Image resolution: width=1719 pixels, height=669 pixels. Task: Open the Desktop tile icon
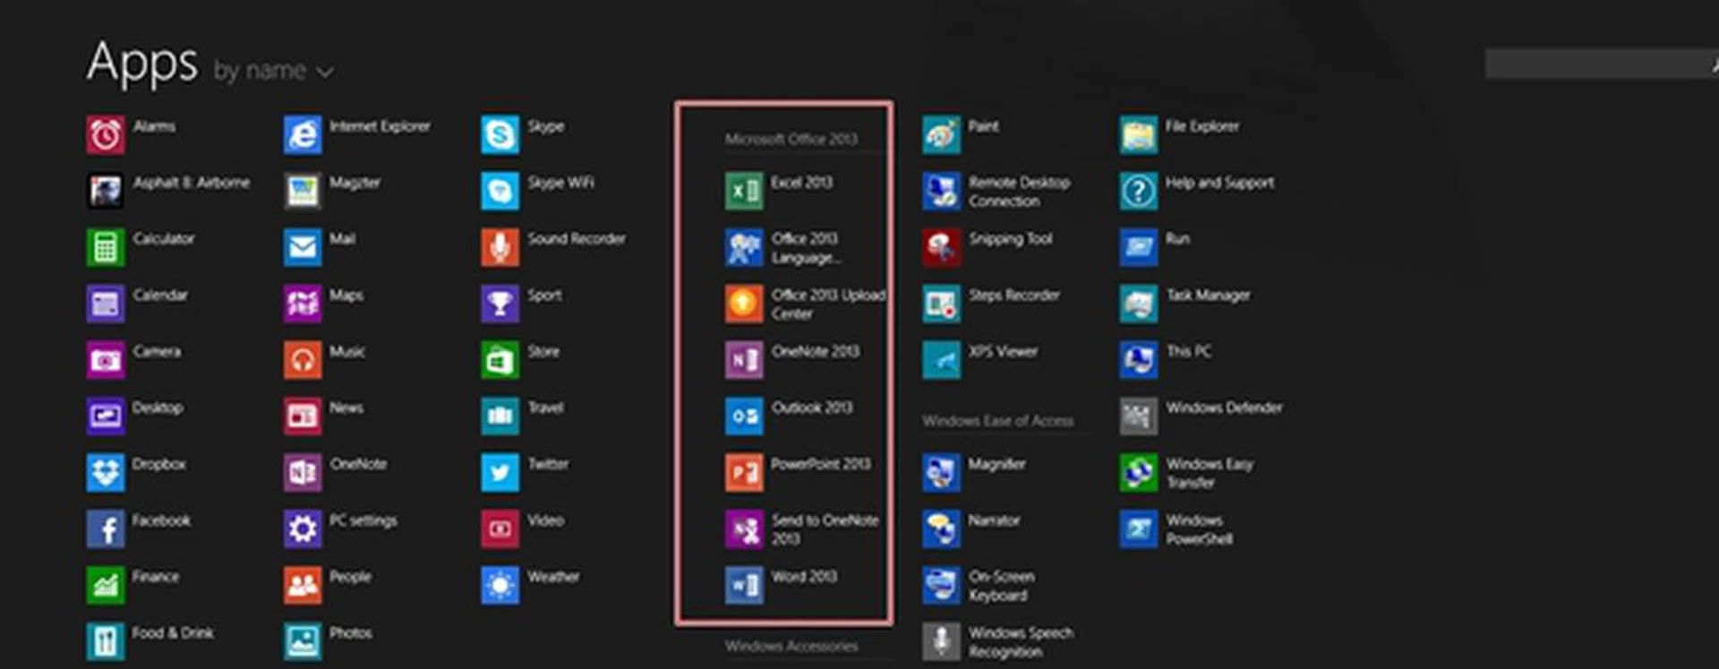click(106, 416)
